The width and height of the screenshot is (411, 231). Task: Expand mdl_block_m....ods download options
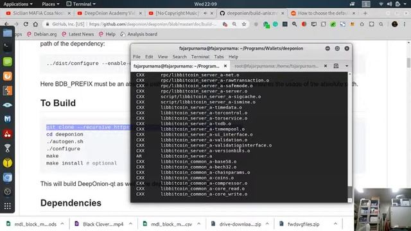pyautogui.click(x=62, y=224)
